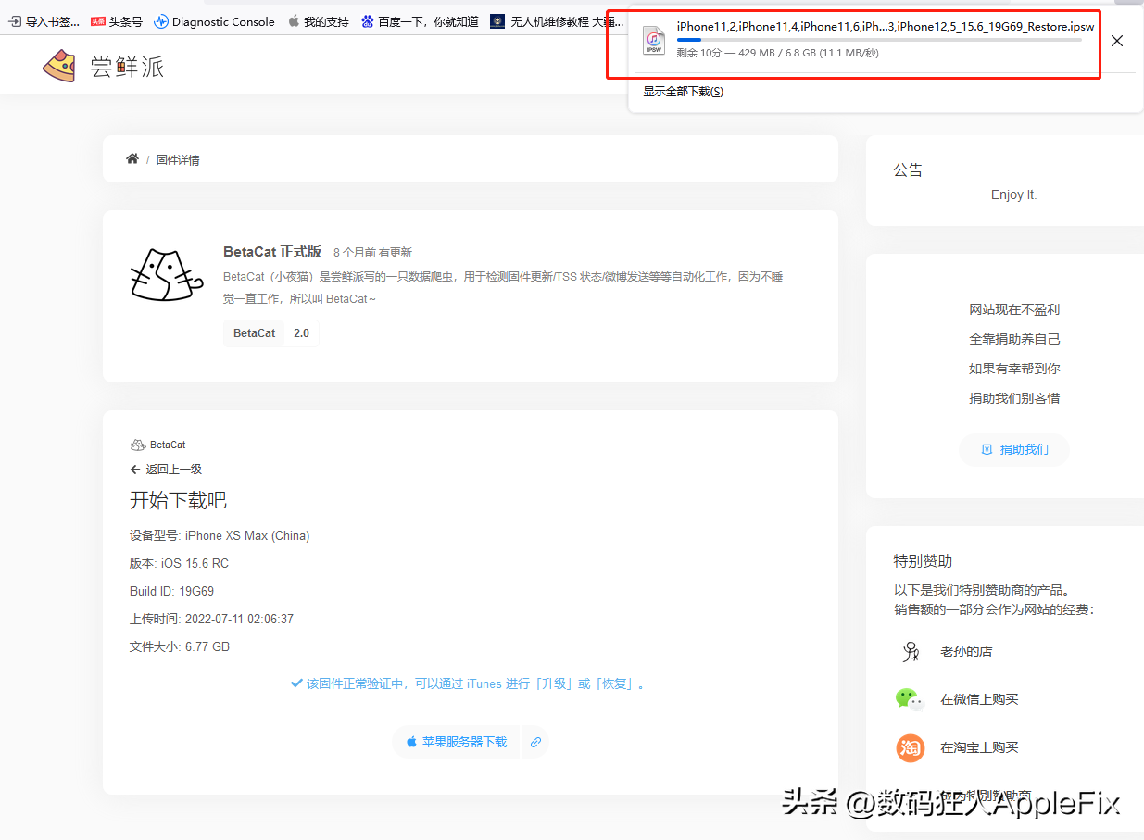
Task: Click the WeChat icon beside 在微信上购买
Action: (x=910, y=701)
